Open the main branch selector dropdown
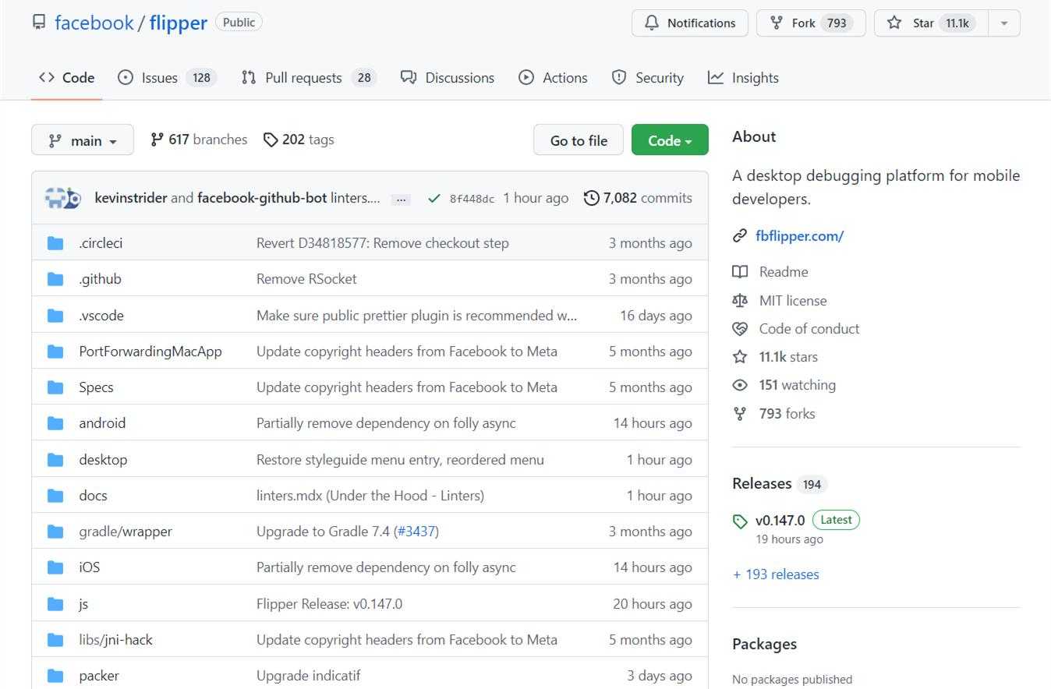Screen dimensions: 1051x689 click(83, 140)
